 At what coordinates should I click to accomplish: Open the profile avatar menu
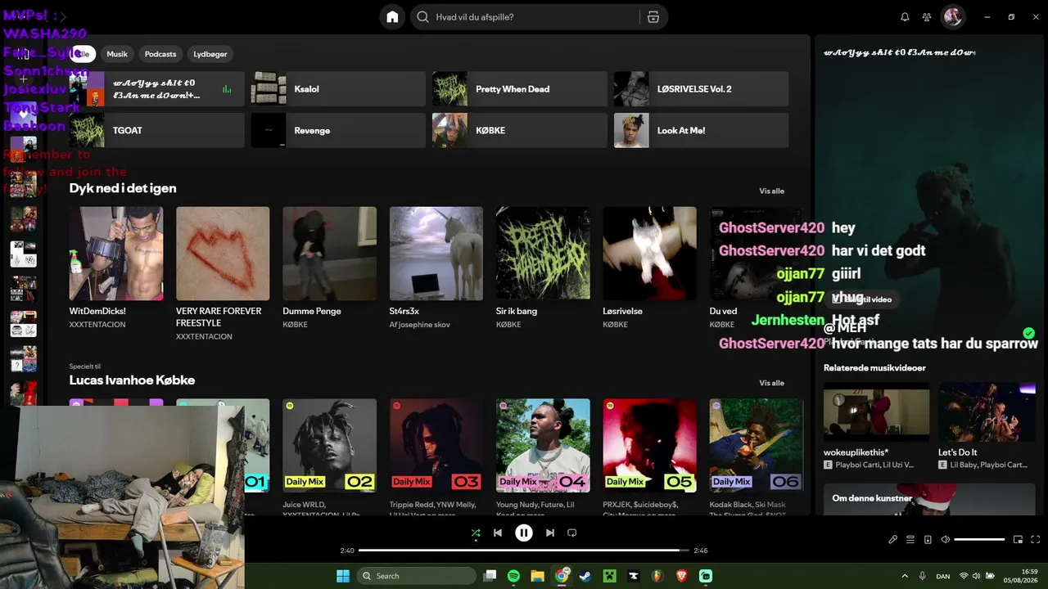(952, 17)
